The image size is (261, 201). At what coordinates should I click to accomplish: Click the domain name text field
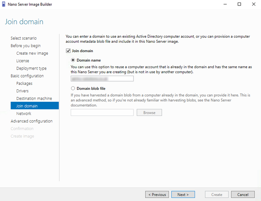(102, 79)
